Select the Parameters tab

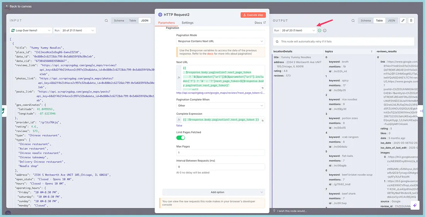pos(167,23)
